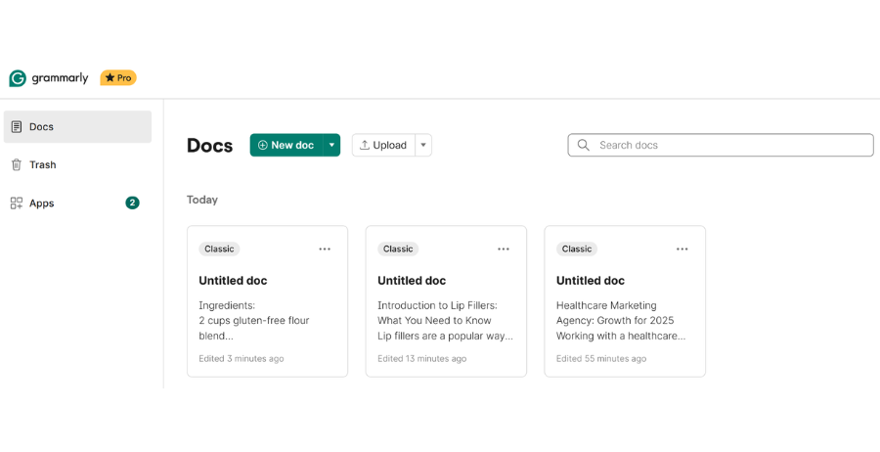Go to Trash in the sidebar
The width and height of the screenshot is (880, 452).
point(43,165)
